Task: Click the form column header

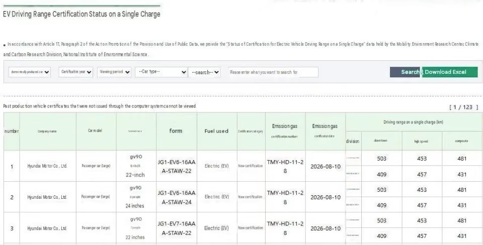Action: [x=176, y=131]
